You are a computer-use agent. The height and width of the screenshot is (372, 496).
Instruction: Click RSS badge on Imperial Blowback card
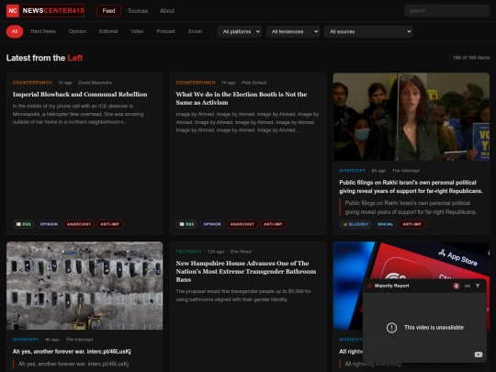[x=24, y=224]
